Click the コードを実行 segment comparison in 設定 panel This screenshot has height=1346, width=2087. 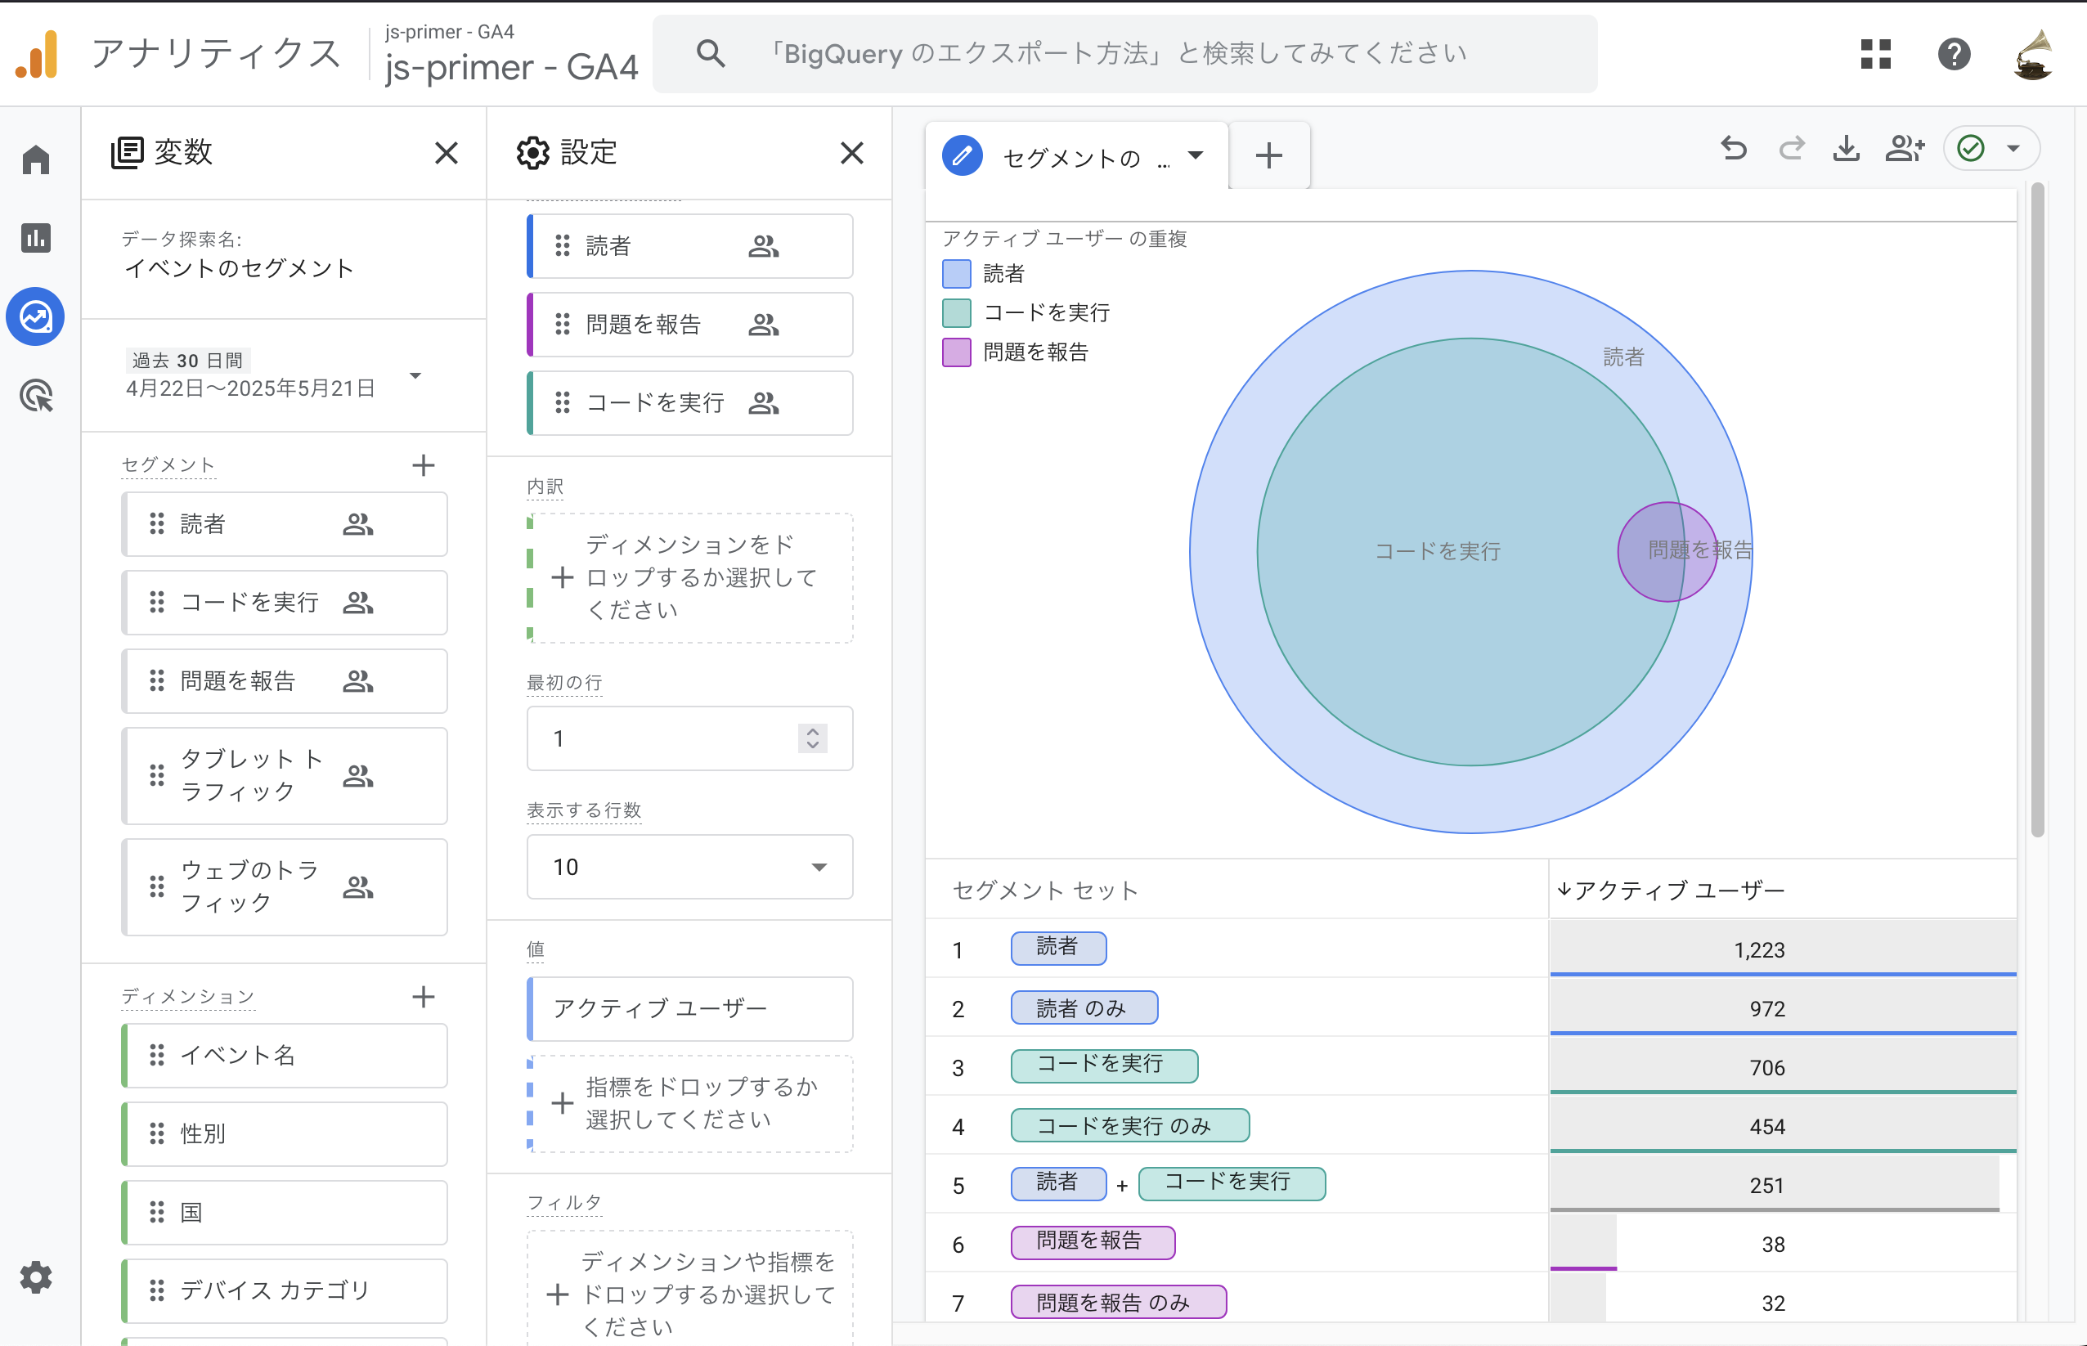pos(690,404)
